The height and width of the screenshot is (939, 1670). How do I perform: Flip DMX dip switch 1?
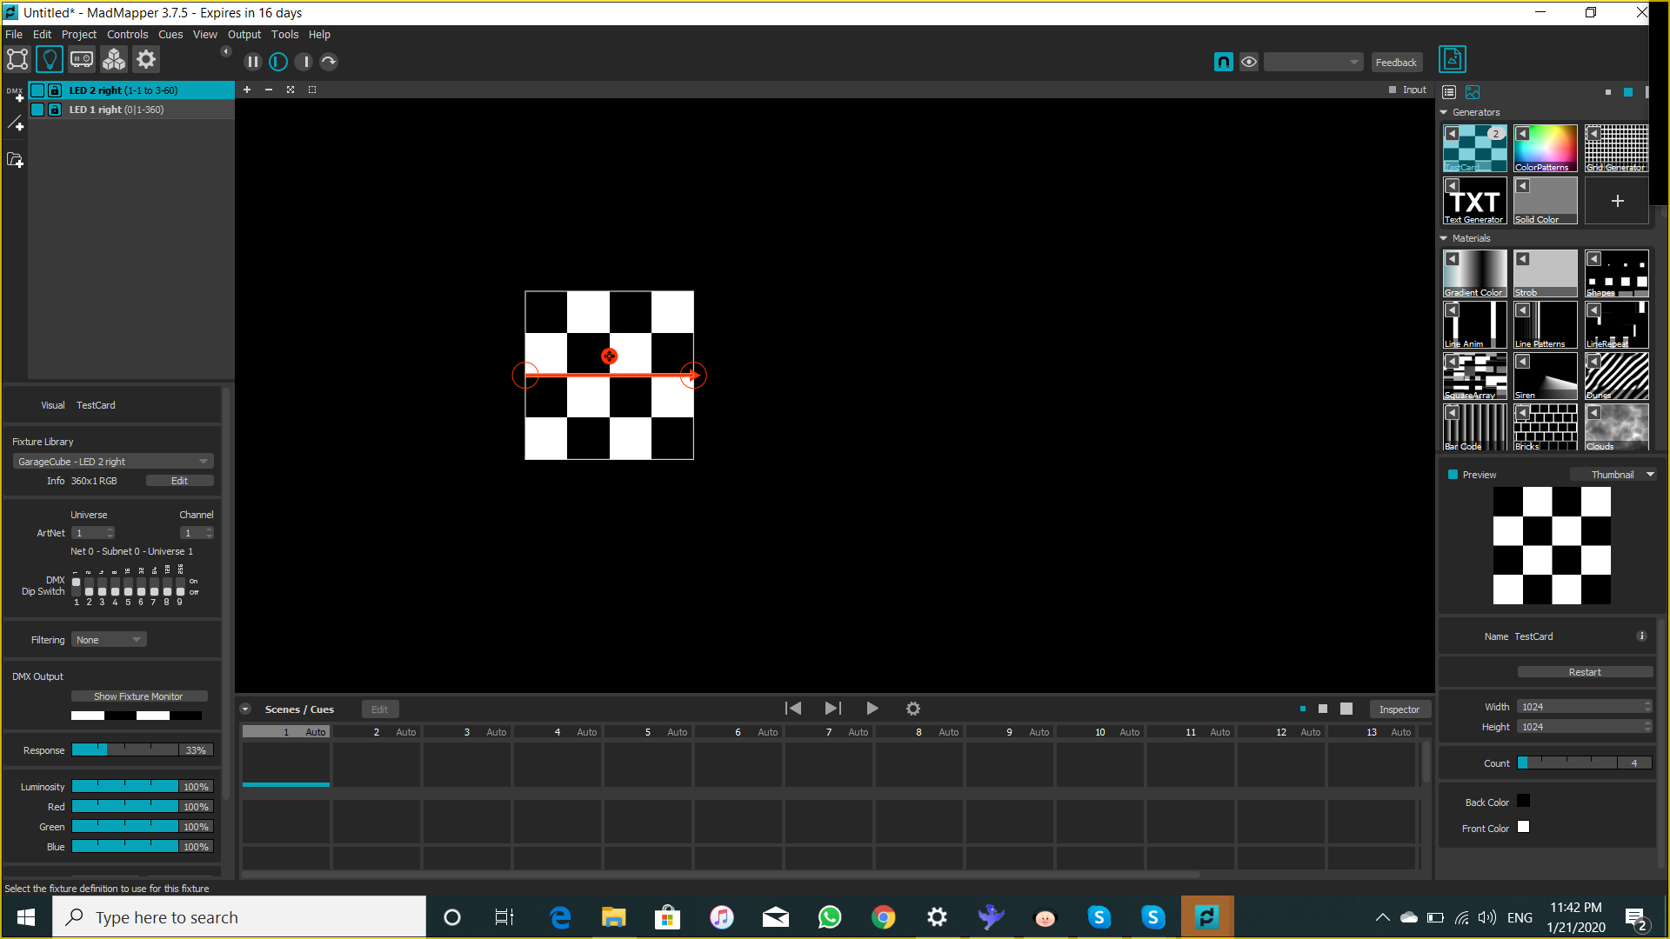click(76, 587)
